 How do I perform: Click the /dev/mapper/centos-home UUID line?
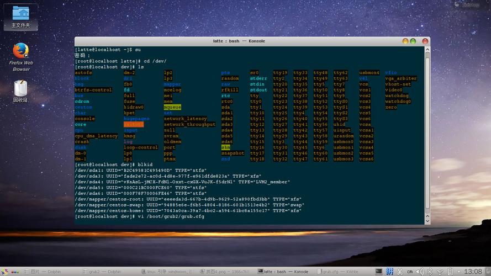188,211
